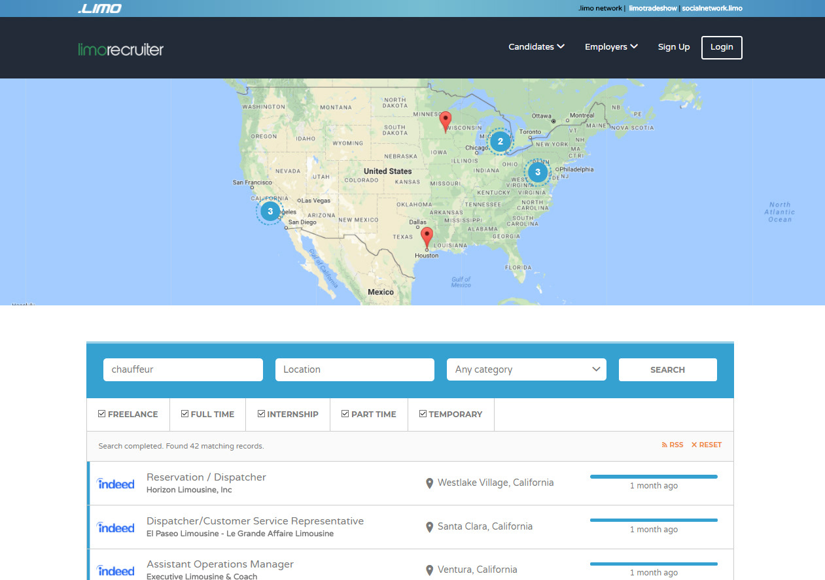The height and width of the screenshot is (580, 825).
Task: Click location pin beside Ventura, California
Action: click(429, 570)
